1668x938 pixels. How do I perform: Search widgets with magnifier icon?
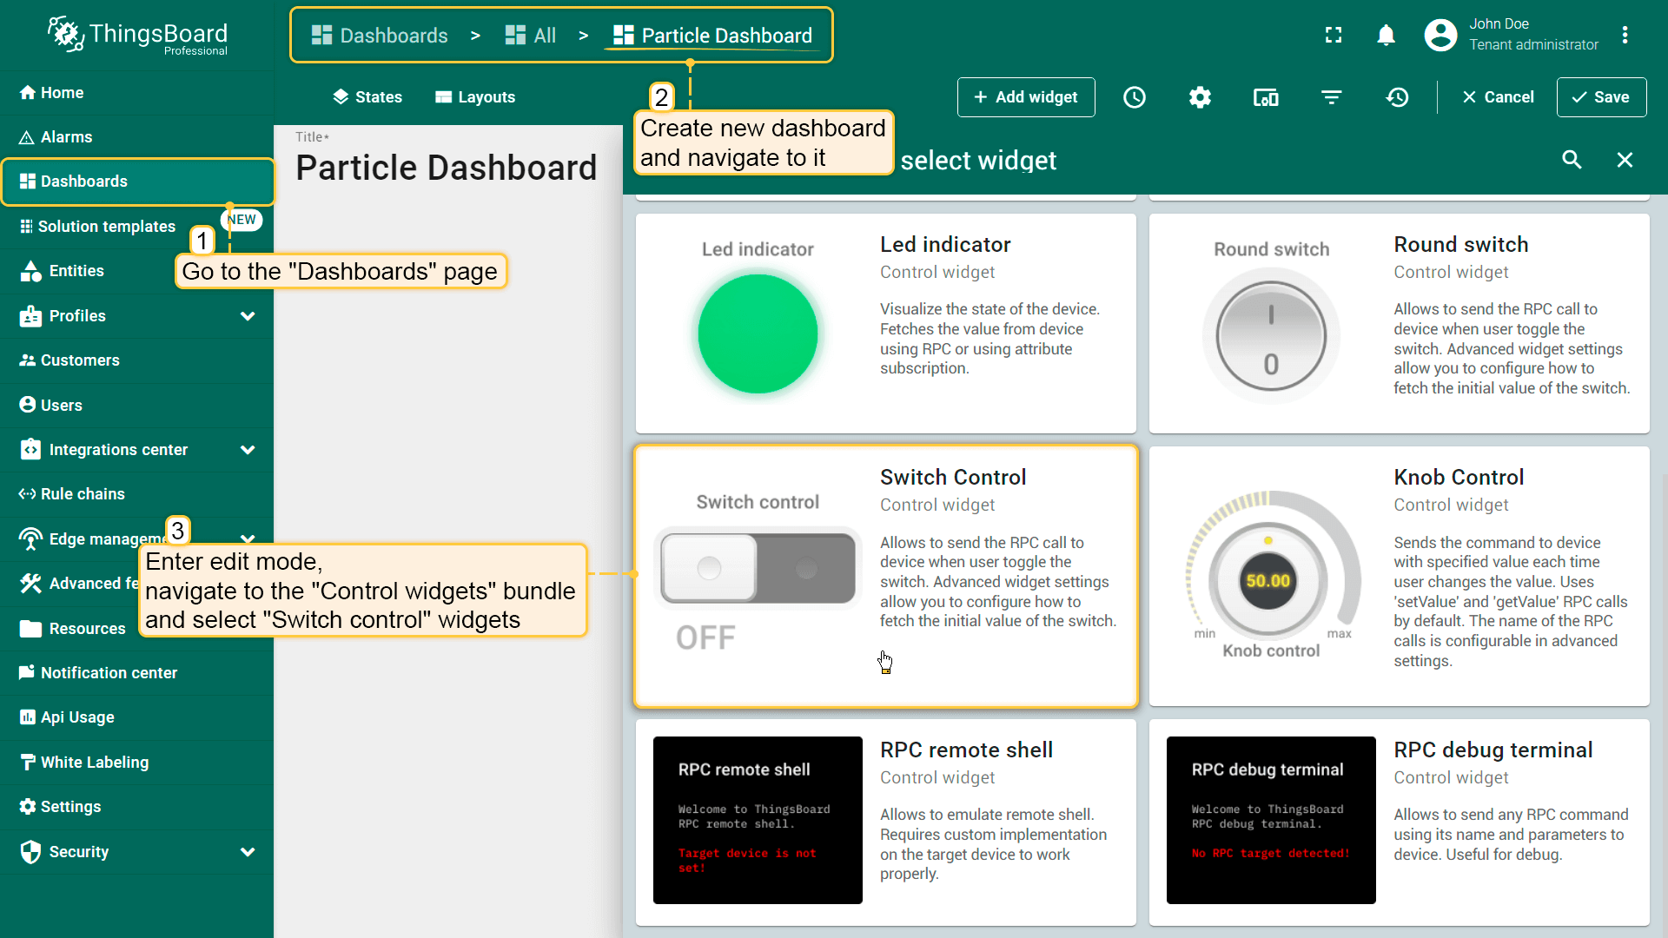pyautogui.click(x=1572, y=160)
